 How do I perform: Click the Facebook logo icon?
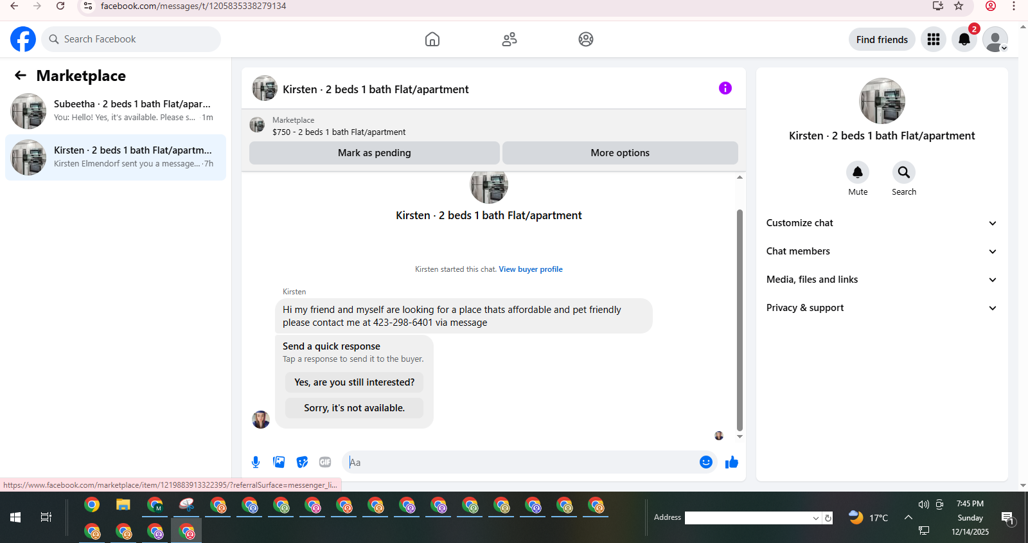23,39
